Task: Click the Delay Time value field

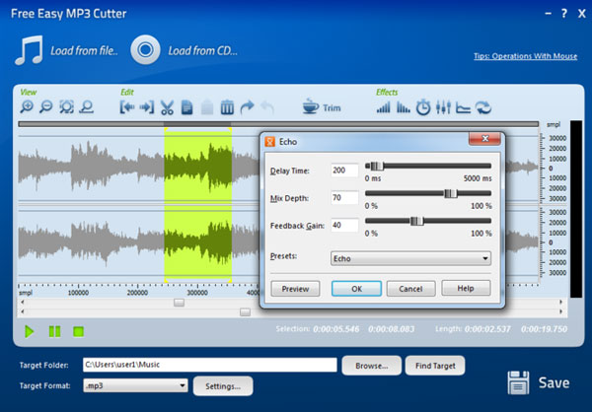Action: pos(344,171)
